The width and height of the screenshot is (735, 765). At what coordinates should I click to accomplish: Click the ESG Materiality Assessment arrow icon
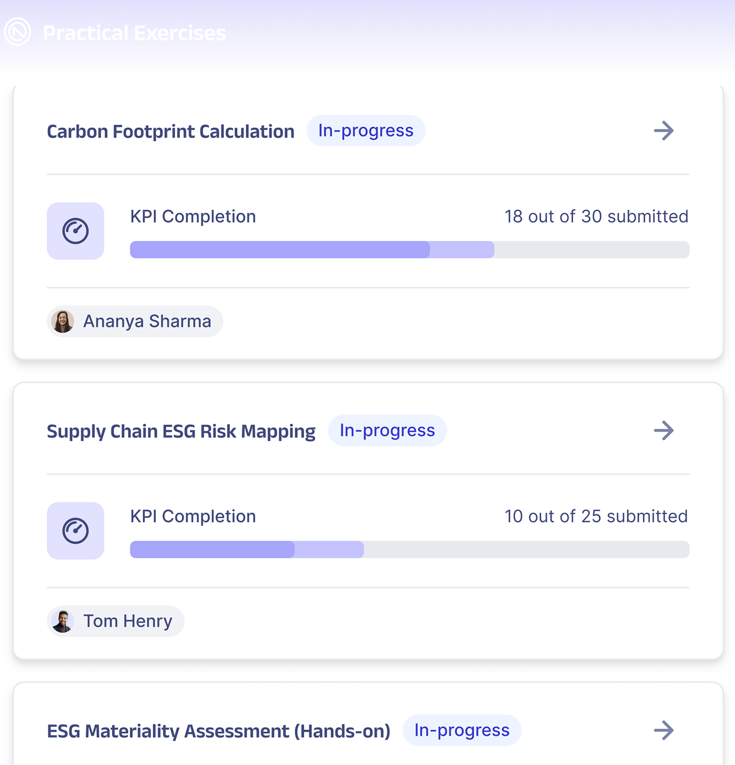664,730
